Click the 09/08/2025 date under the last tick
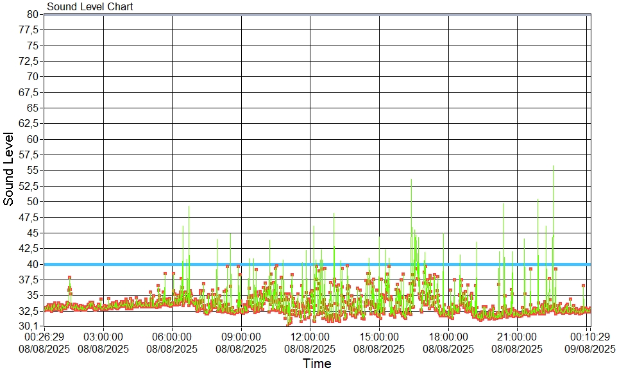635x377 pixels. tap(589, 349)
